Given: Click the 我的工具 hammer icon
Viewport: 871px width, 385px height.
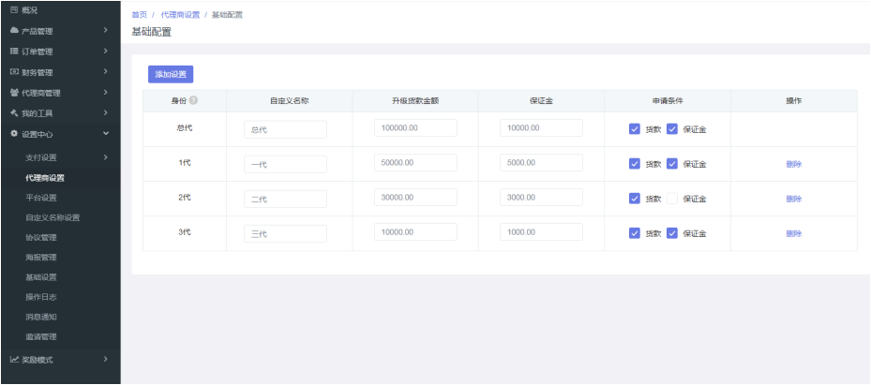Looking at the screenshot, I should [x=14, y=113].
